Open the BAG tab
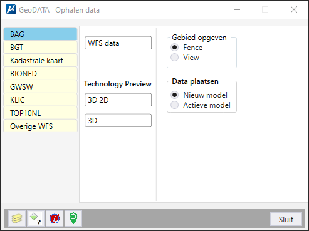This screenshot has height=231, width=309. click(x=40, y=34)
